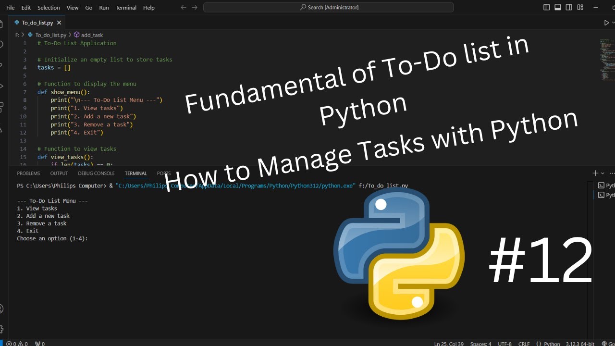Open errors and warnings status indicator
Screen dimensions: 615x346
(x=16, y=344)
